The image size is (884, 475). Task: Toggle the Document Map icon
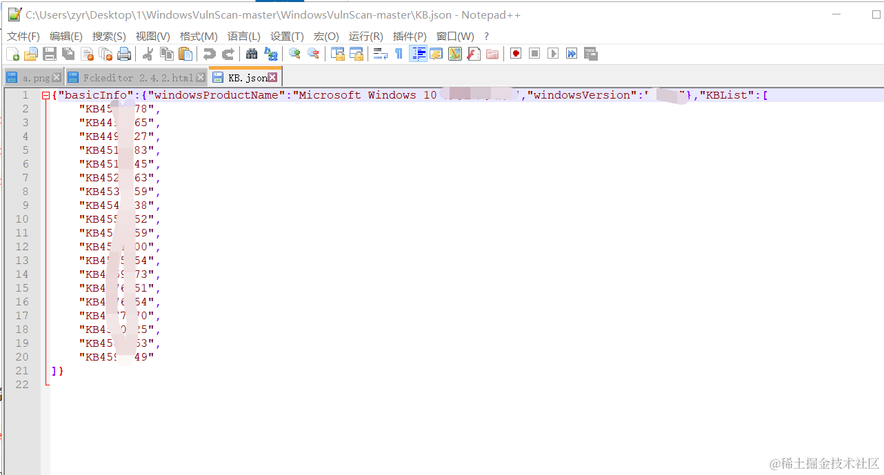point(454,54)
